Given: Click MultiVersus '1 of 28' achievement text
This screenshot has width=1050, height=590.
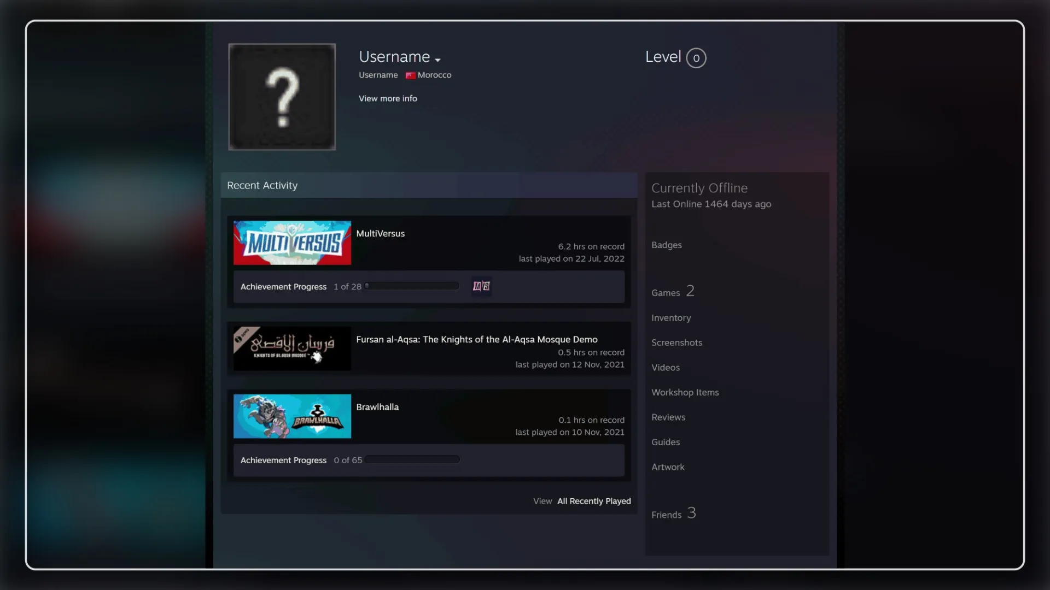Looking at the screenshot, I should (347, 287).
